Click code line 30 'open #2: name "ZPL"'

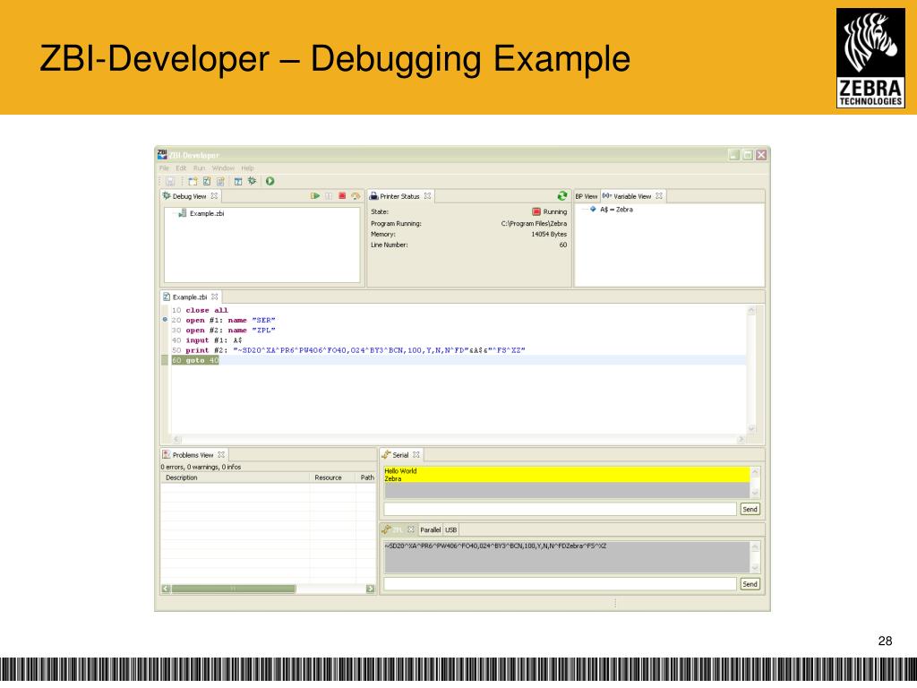pos(230,330)
